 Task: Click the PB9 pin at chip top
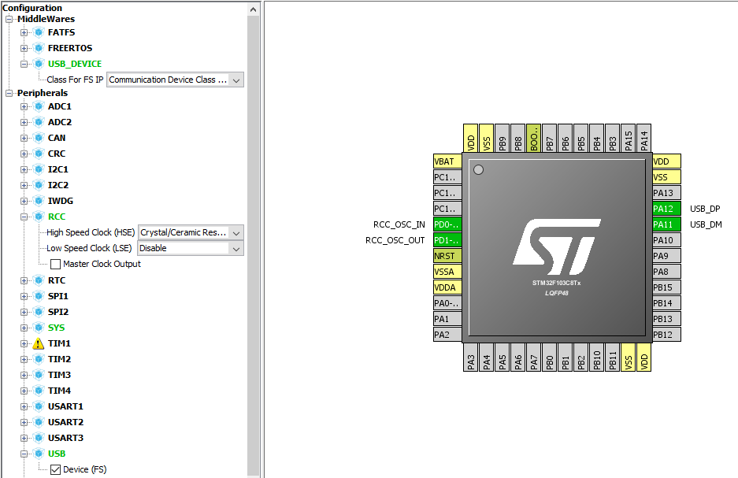[503, 138]
